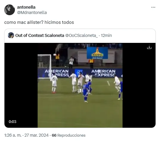Click player number 20 in the video
160x142 pixels.
(x=86, y=92)
